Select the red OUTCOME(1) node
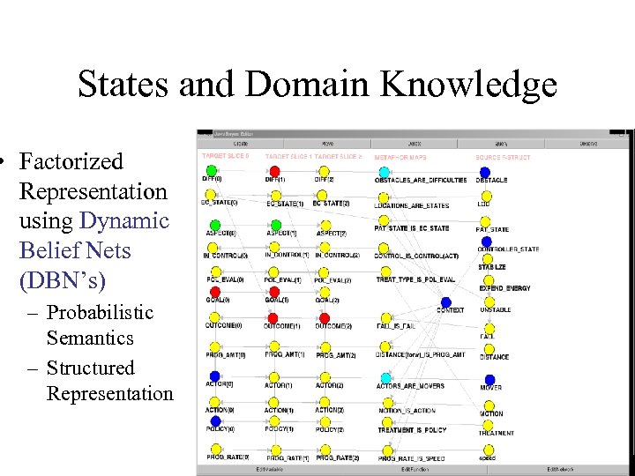 (273, 318)
